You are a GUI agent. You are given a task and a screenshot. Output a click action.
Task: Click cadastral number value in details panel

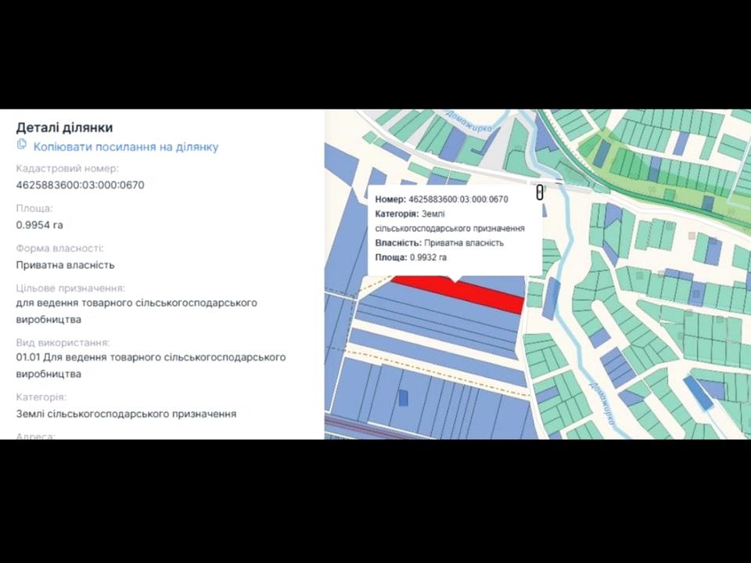[80, 185]
